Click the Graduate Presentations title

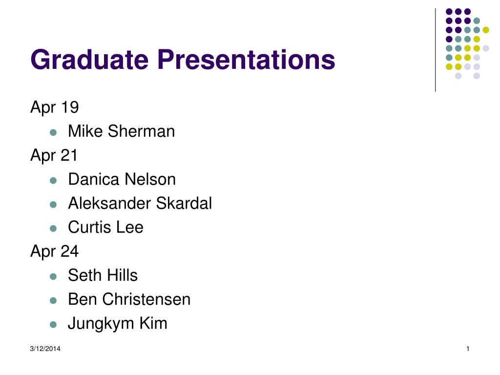click(x=183, y=60)
